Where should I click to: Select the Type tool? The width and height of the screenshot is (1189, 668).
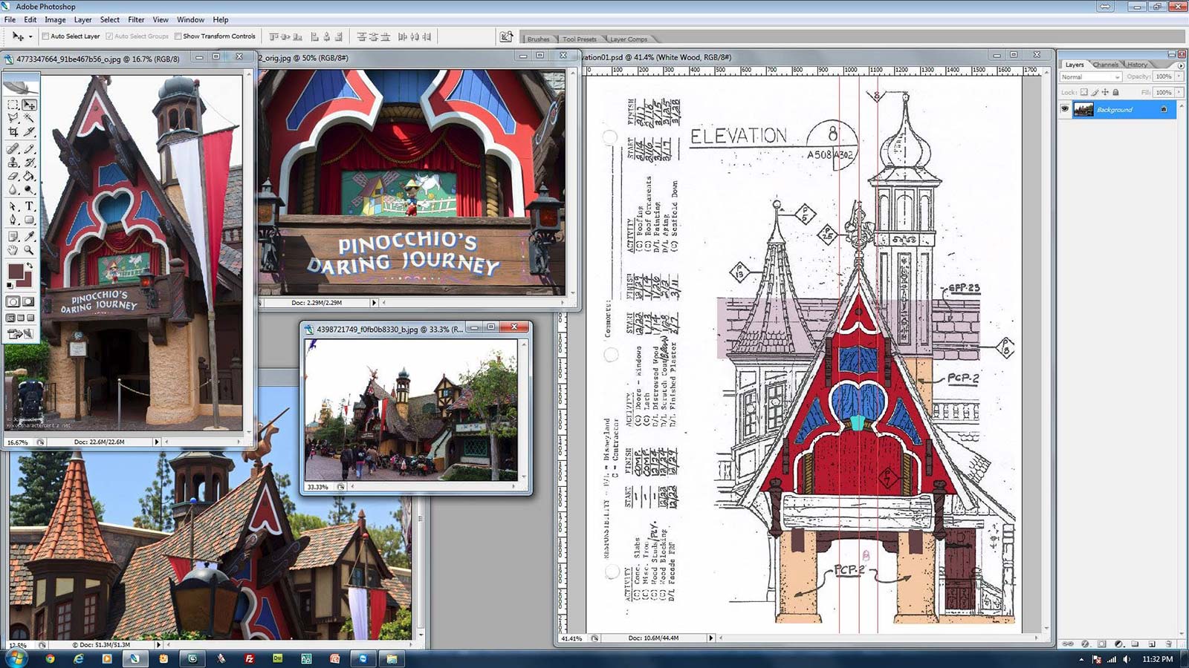point(29,206)
